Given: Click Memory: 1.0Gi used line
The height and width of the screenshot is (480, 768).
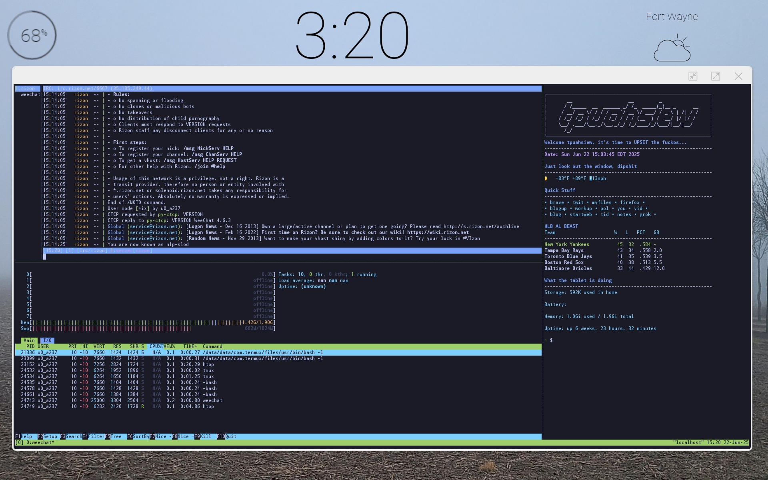Looking at the screenshot, I should click(589, 316).
